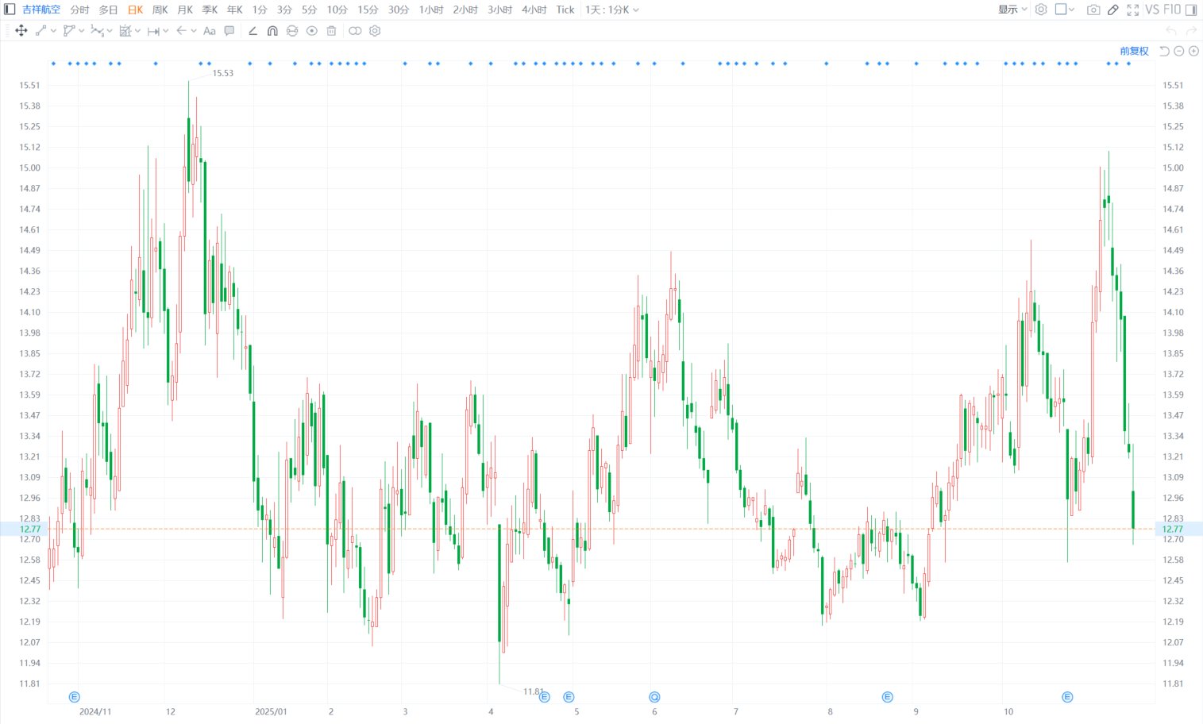This screenshot has width=1203, height=724.
Task: Click the E event marker near 2024/11
Action: click(75, 697)
